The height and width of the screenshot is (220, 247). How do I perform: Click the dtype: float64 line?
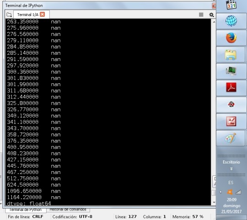[29, 204]
